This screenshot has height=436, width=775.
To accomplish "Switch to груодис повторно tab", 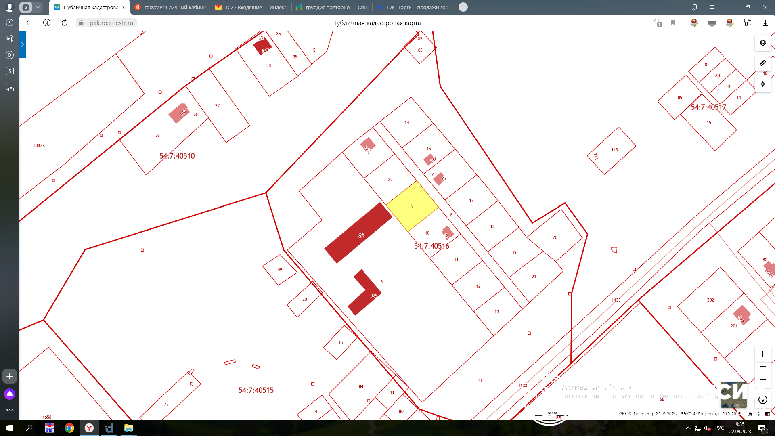I will (332, 7).
